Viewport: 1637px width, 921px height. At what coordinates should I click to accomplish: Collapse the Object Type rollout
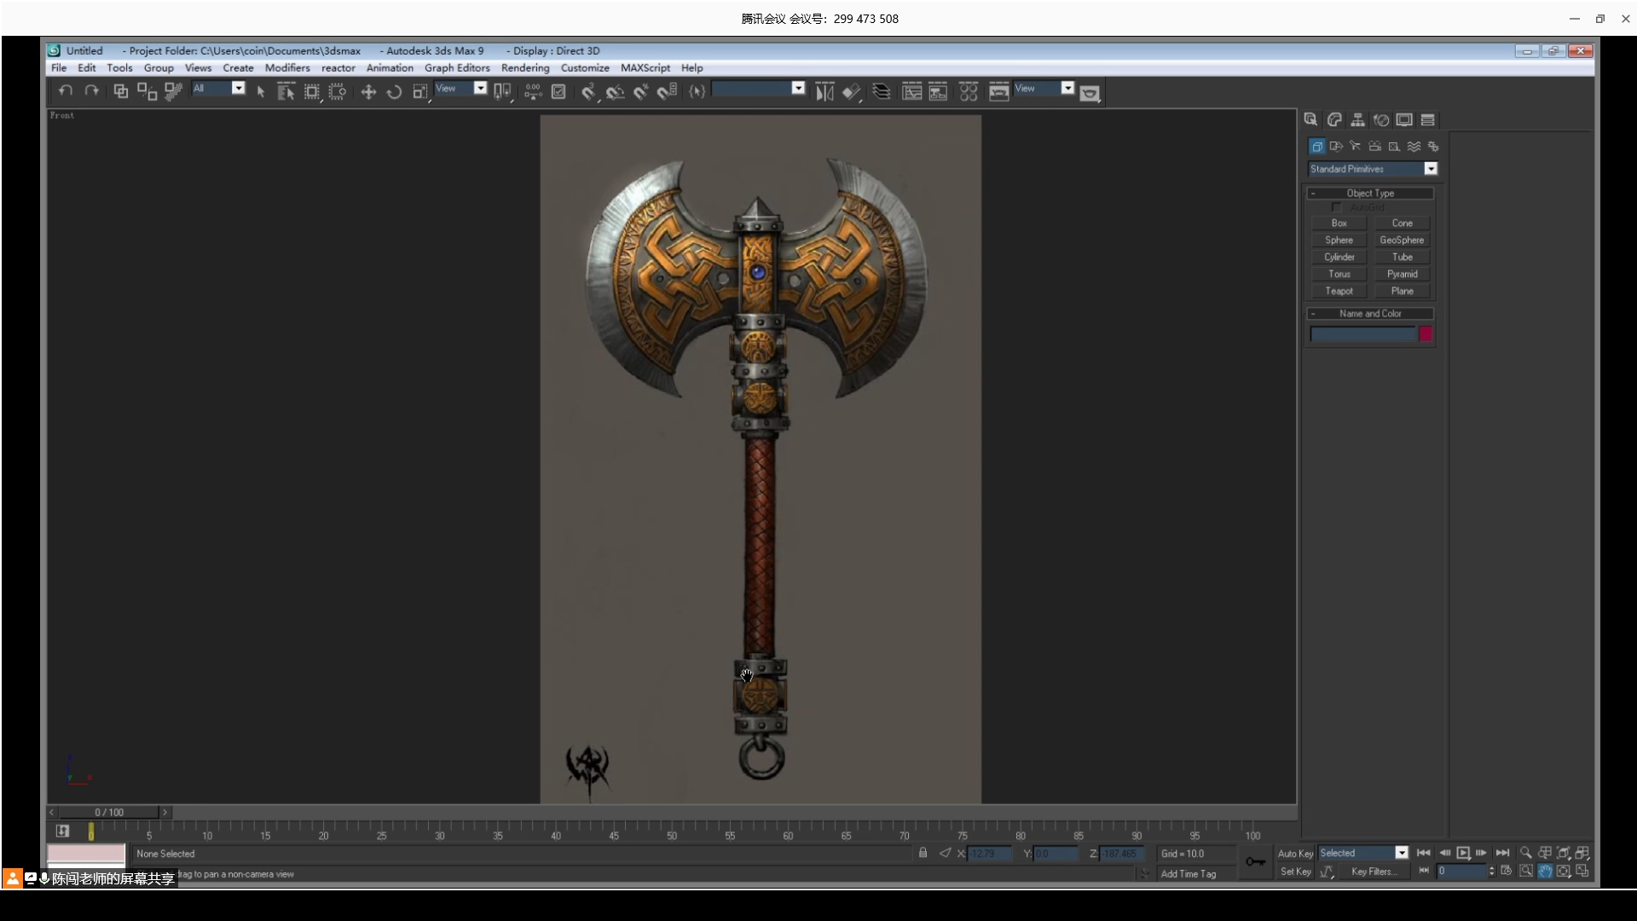coord(1370,194)
